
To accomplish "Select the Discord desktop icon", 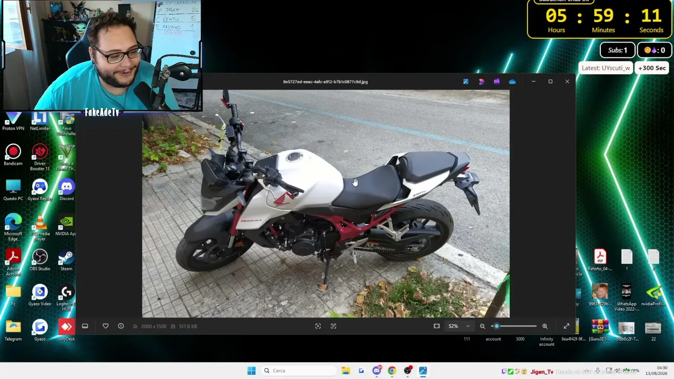I will click(x=66, y=191).
